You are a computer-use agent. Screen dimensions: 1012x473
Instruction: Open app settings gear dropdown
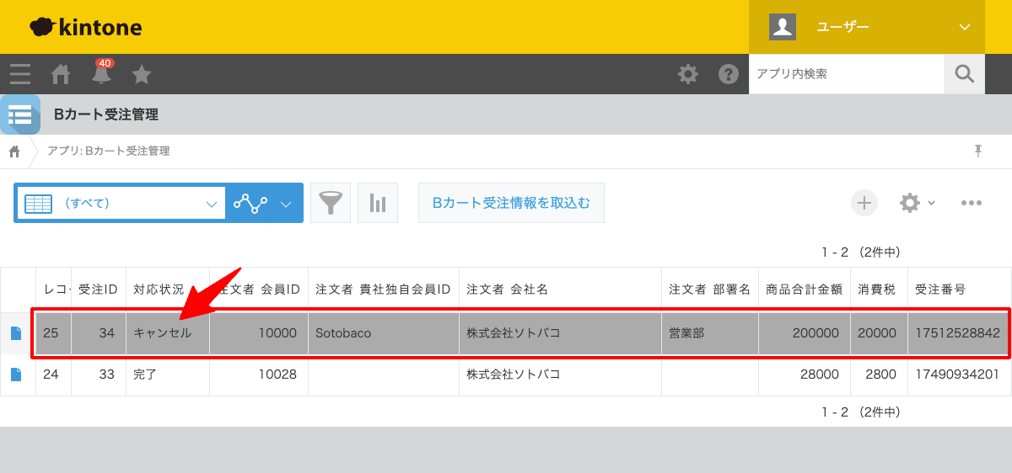917,203
